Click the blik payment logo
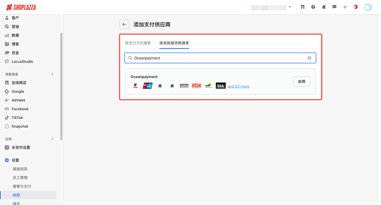381x205 pixels. pyautogui.click(x=221, y=86)
